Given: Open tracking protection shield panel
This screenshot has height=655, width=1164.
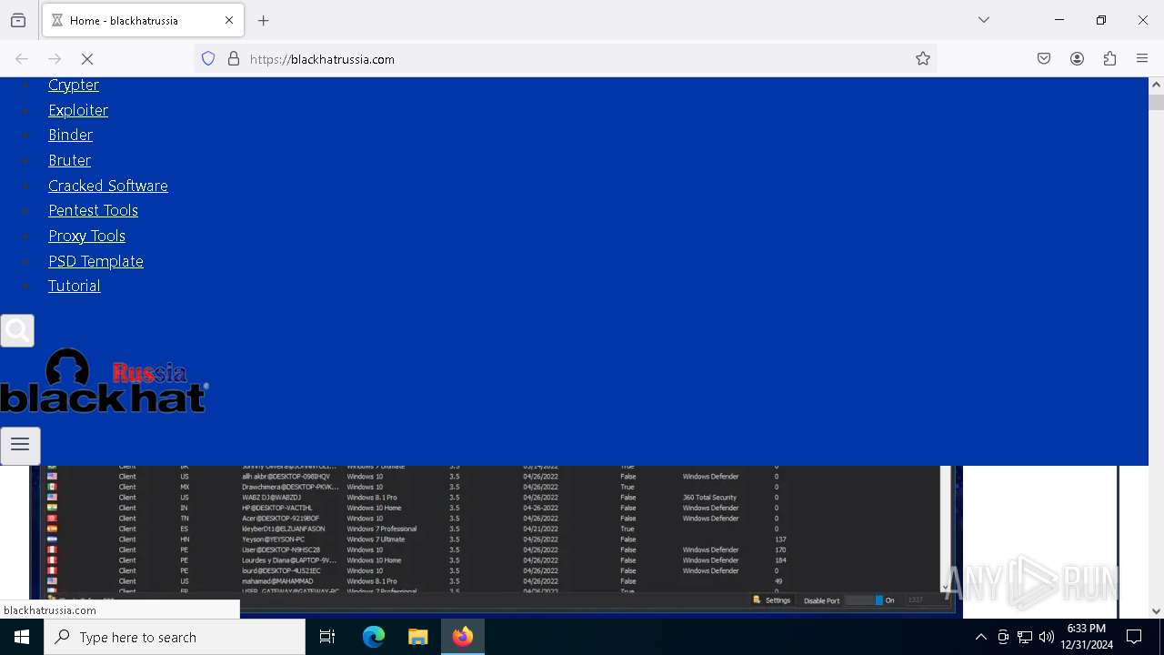Looking at the screenshot, I should pyautogui.click(x=208, y=59).
